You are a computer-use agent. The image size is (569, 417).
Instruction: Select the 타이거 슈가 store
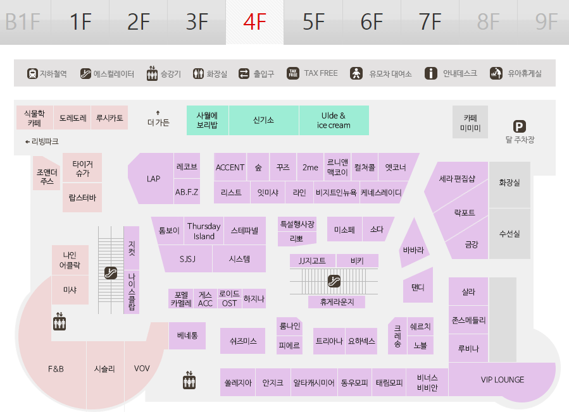coord(82,167)
